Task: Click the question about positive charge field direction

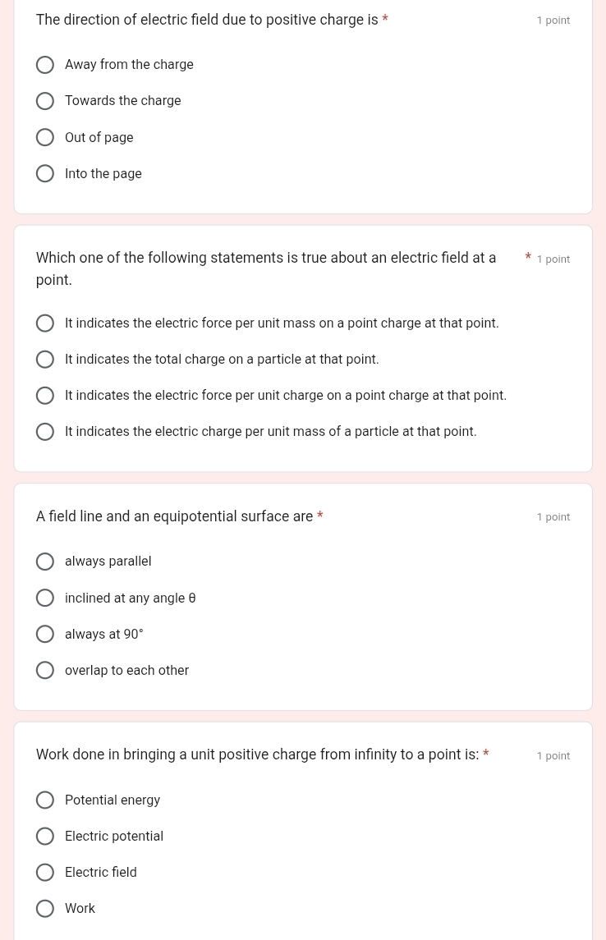Action: pos(207,20)
